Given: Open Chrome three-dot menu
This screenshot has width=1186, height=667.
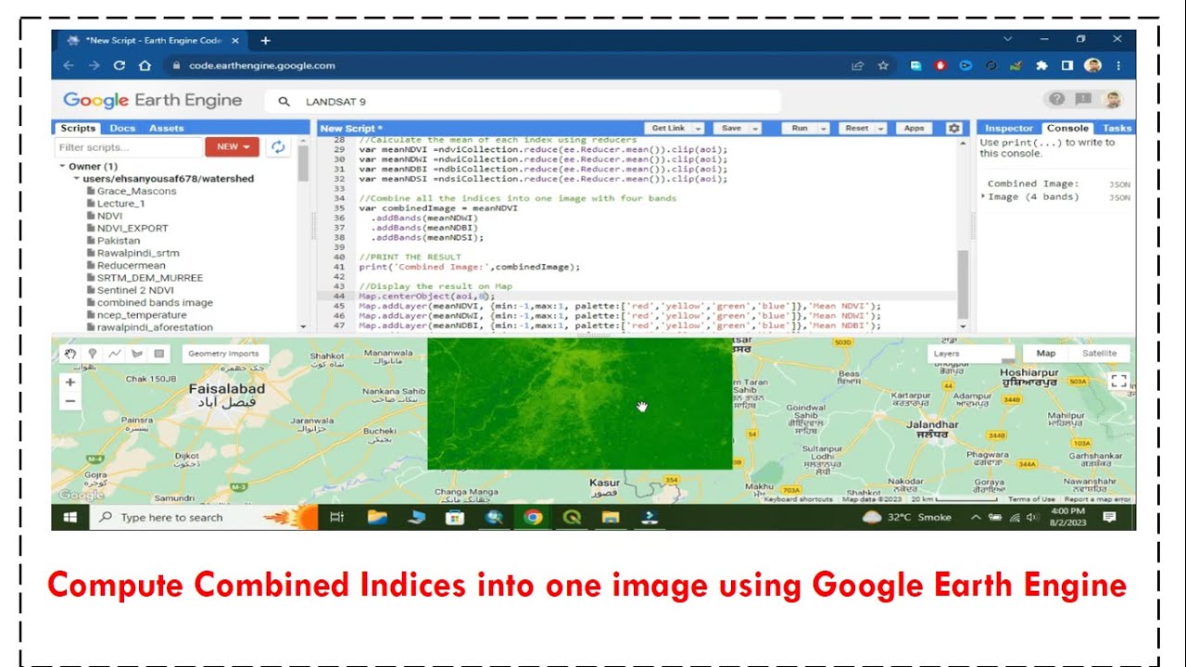Looking at the screenshot, I should click(1119, 66).
